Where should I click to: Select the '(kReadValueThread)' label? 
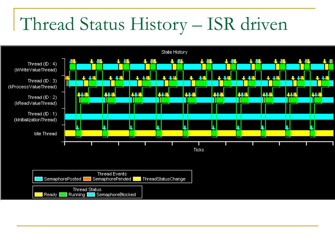tap(35, 103)
